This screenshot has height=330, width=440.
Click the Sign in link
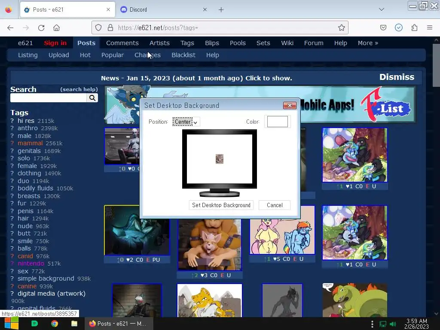(x=55, y=43)
